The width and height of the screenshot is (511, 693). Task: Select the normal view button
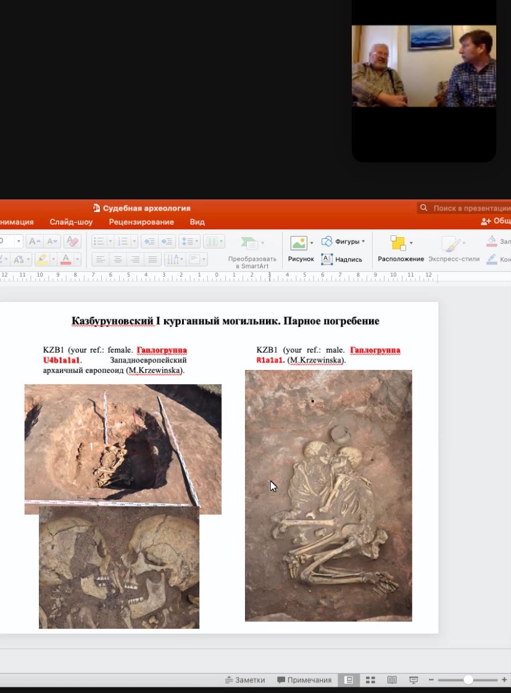click(x=349, y=680)
